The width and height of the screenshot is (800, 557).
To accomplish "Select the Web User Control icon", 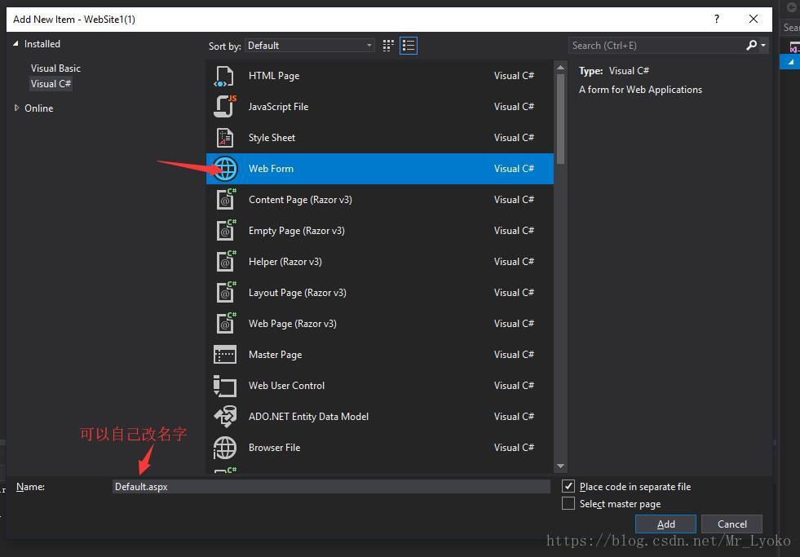I will (x=224, y=386).
